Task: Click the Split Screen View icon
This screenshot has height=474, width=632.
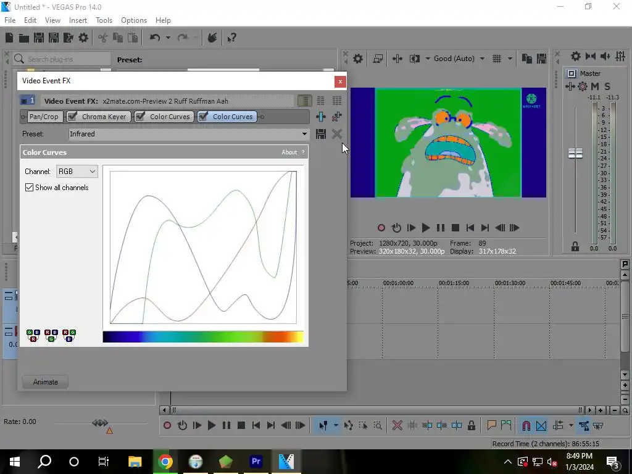Action: [x=415, y=59]
